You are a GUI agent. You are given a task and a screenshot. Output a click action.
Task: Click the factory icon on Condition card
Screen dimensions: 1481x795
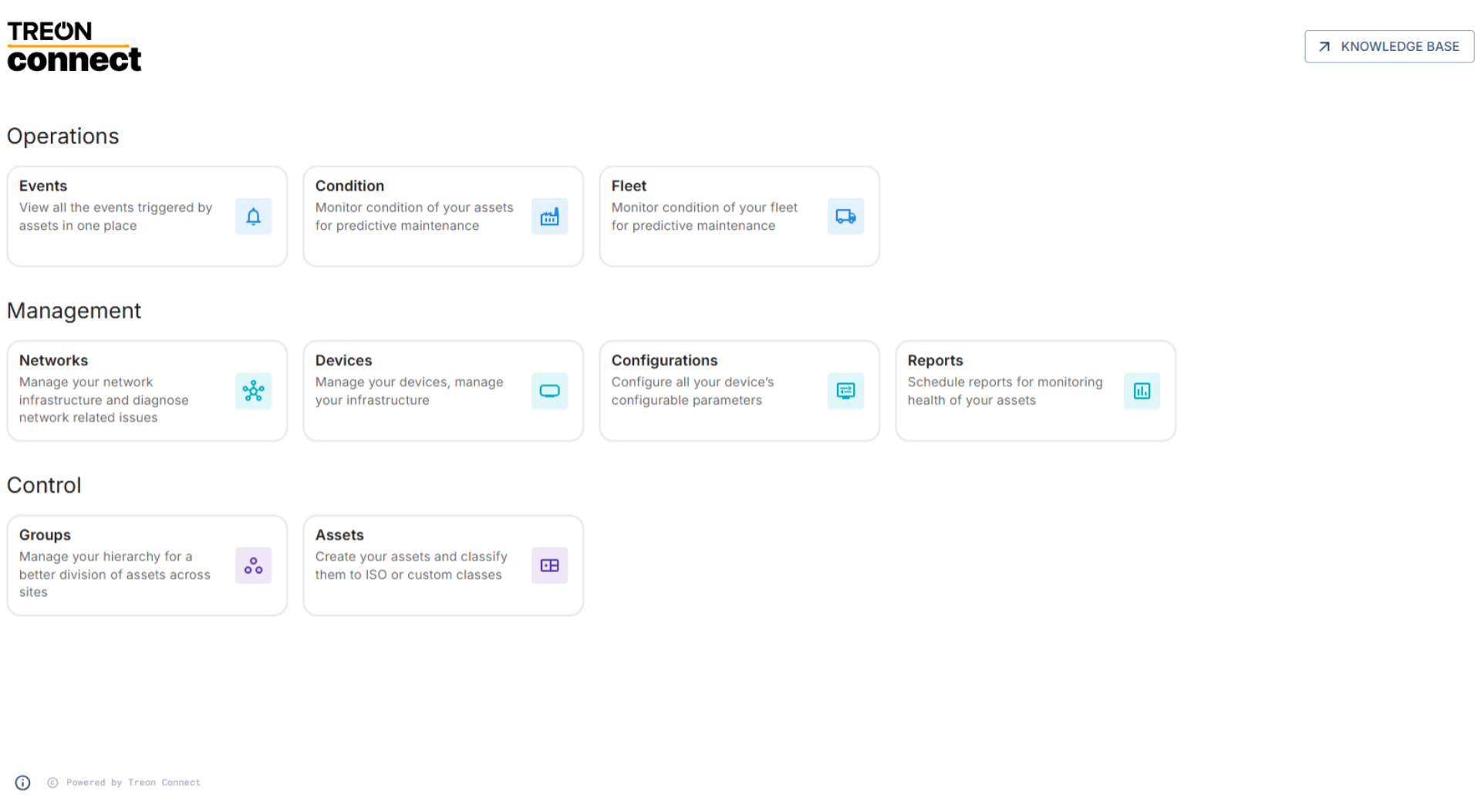(x=549, y=217)
